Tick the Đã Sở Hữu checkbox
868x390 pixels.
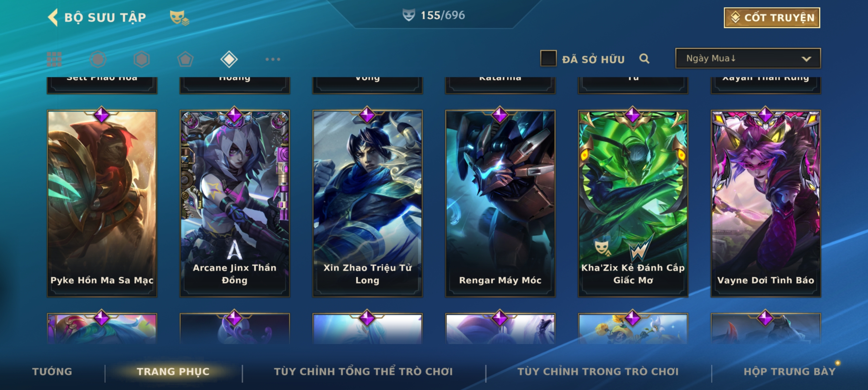548,58
